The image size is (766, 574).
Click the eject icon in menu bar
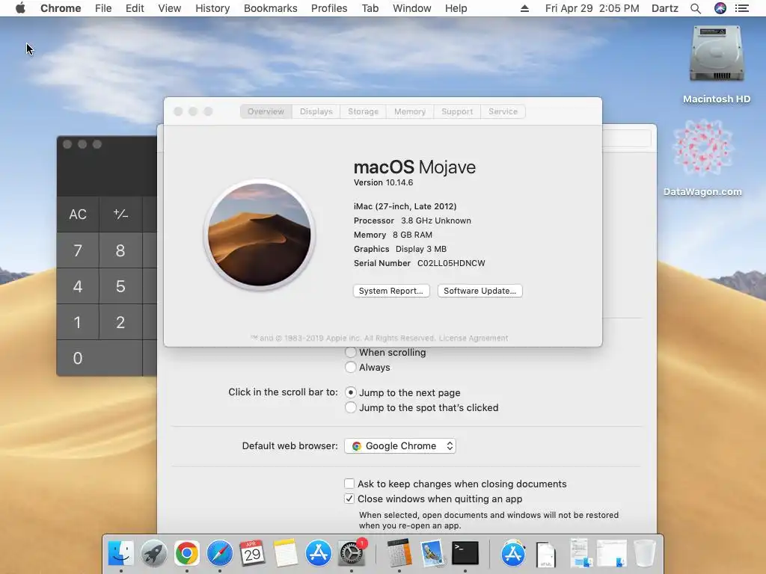524,8
